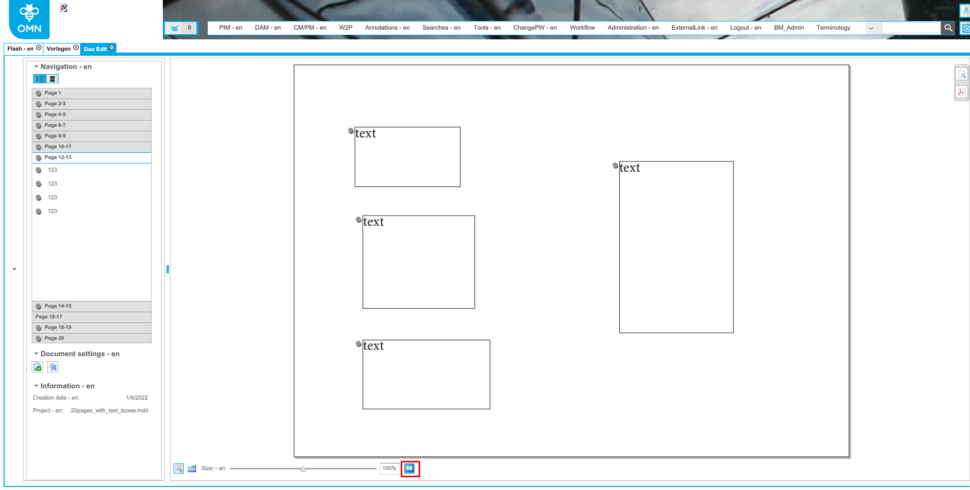The image size is (970, 490).
Task: Open the page preview icon at top right
Action: tap(962, 74)
